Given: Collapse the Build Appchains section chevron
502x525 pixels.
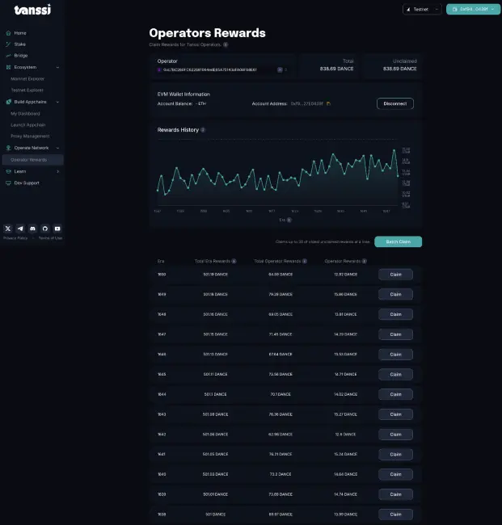Looking at the screenshot, I should (x=57, y=102).
